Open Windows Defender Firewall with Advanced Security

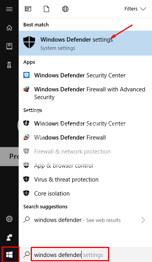(x=86, y=93)
